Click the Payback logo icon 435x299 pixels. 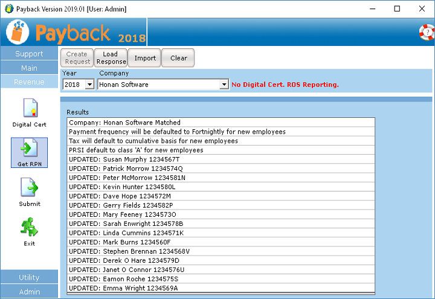17,33
